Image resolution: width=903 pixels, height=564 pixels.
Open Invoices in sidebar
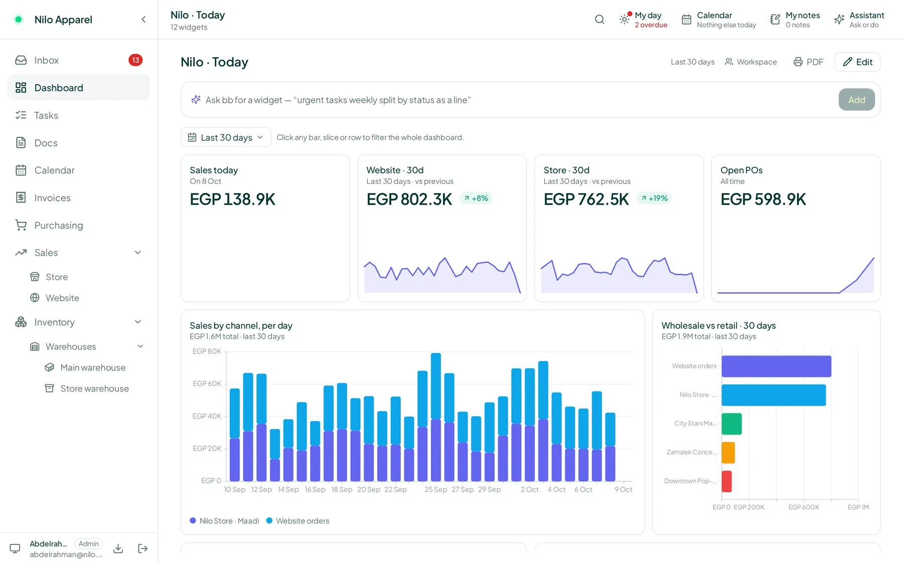pyautogui.click(x=79, y=198)
